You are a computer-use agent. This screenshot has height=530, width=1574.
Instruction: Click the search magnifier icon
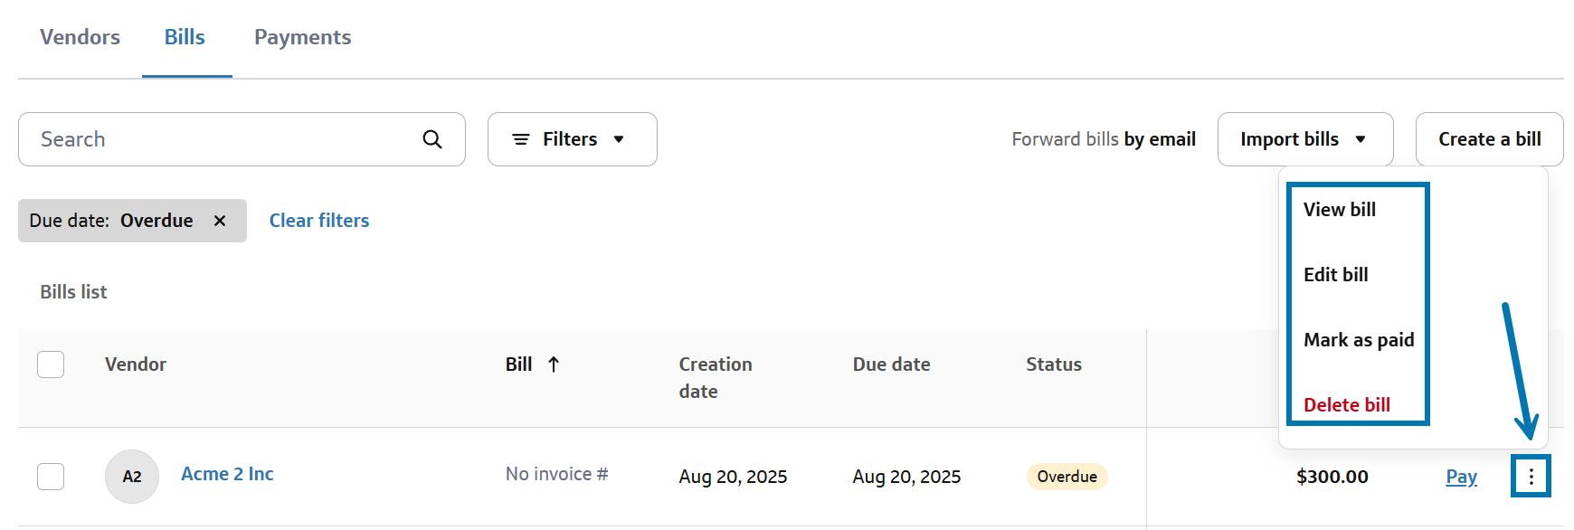pos(432,139)
